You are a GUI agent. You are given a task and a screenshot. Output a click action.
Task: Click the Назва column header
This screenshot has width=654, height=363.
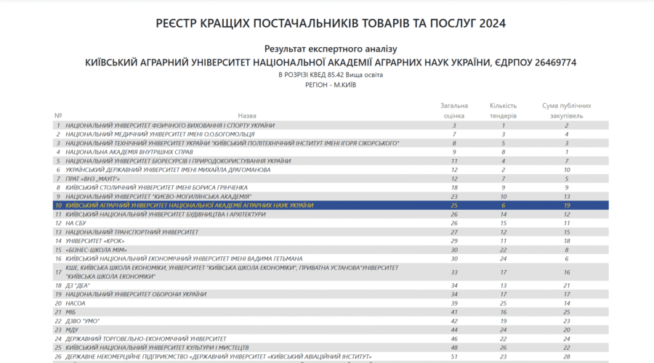click(x=247, y=116)
